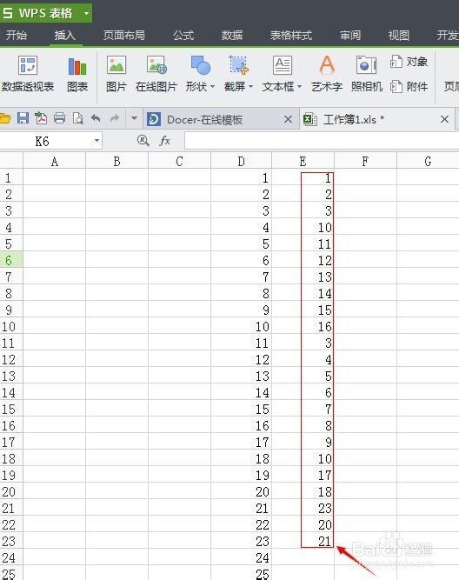The height and width of the screenshot is (580, 459).
Task: Select row 12 header
Action: click(11, 359)
